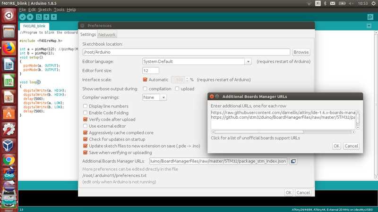Open the File menu
This screenshot has width=378, height=212.
[22, 9]
